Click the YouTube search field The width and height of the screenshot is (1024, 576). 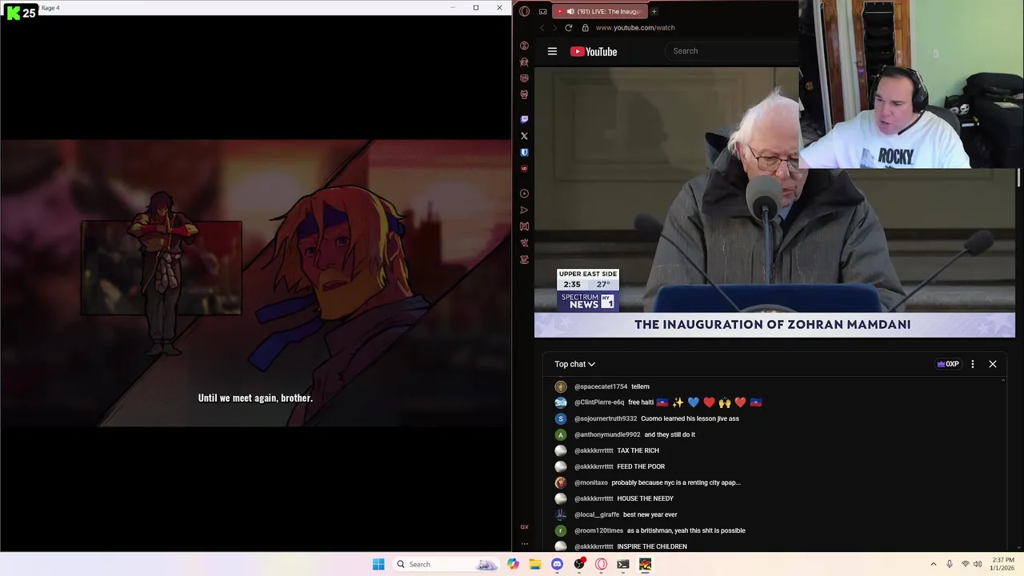click(732, 51)
